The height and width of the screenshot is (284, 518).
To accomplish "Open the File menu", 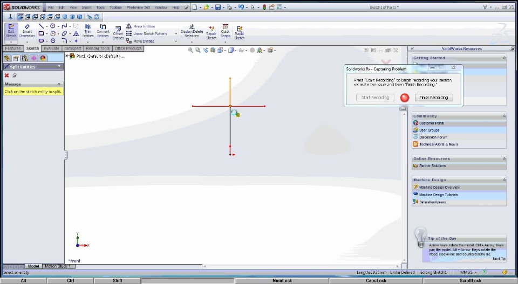I will 51,7.
